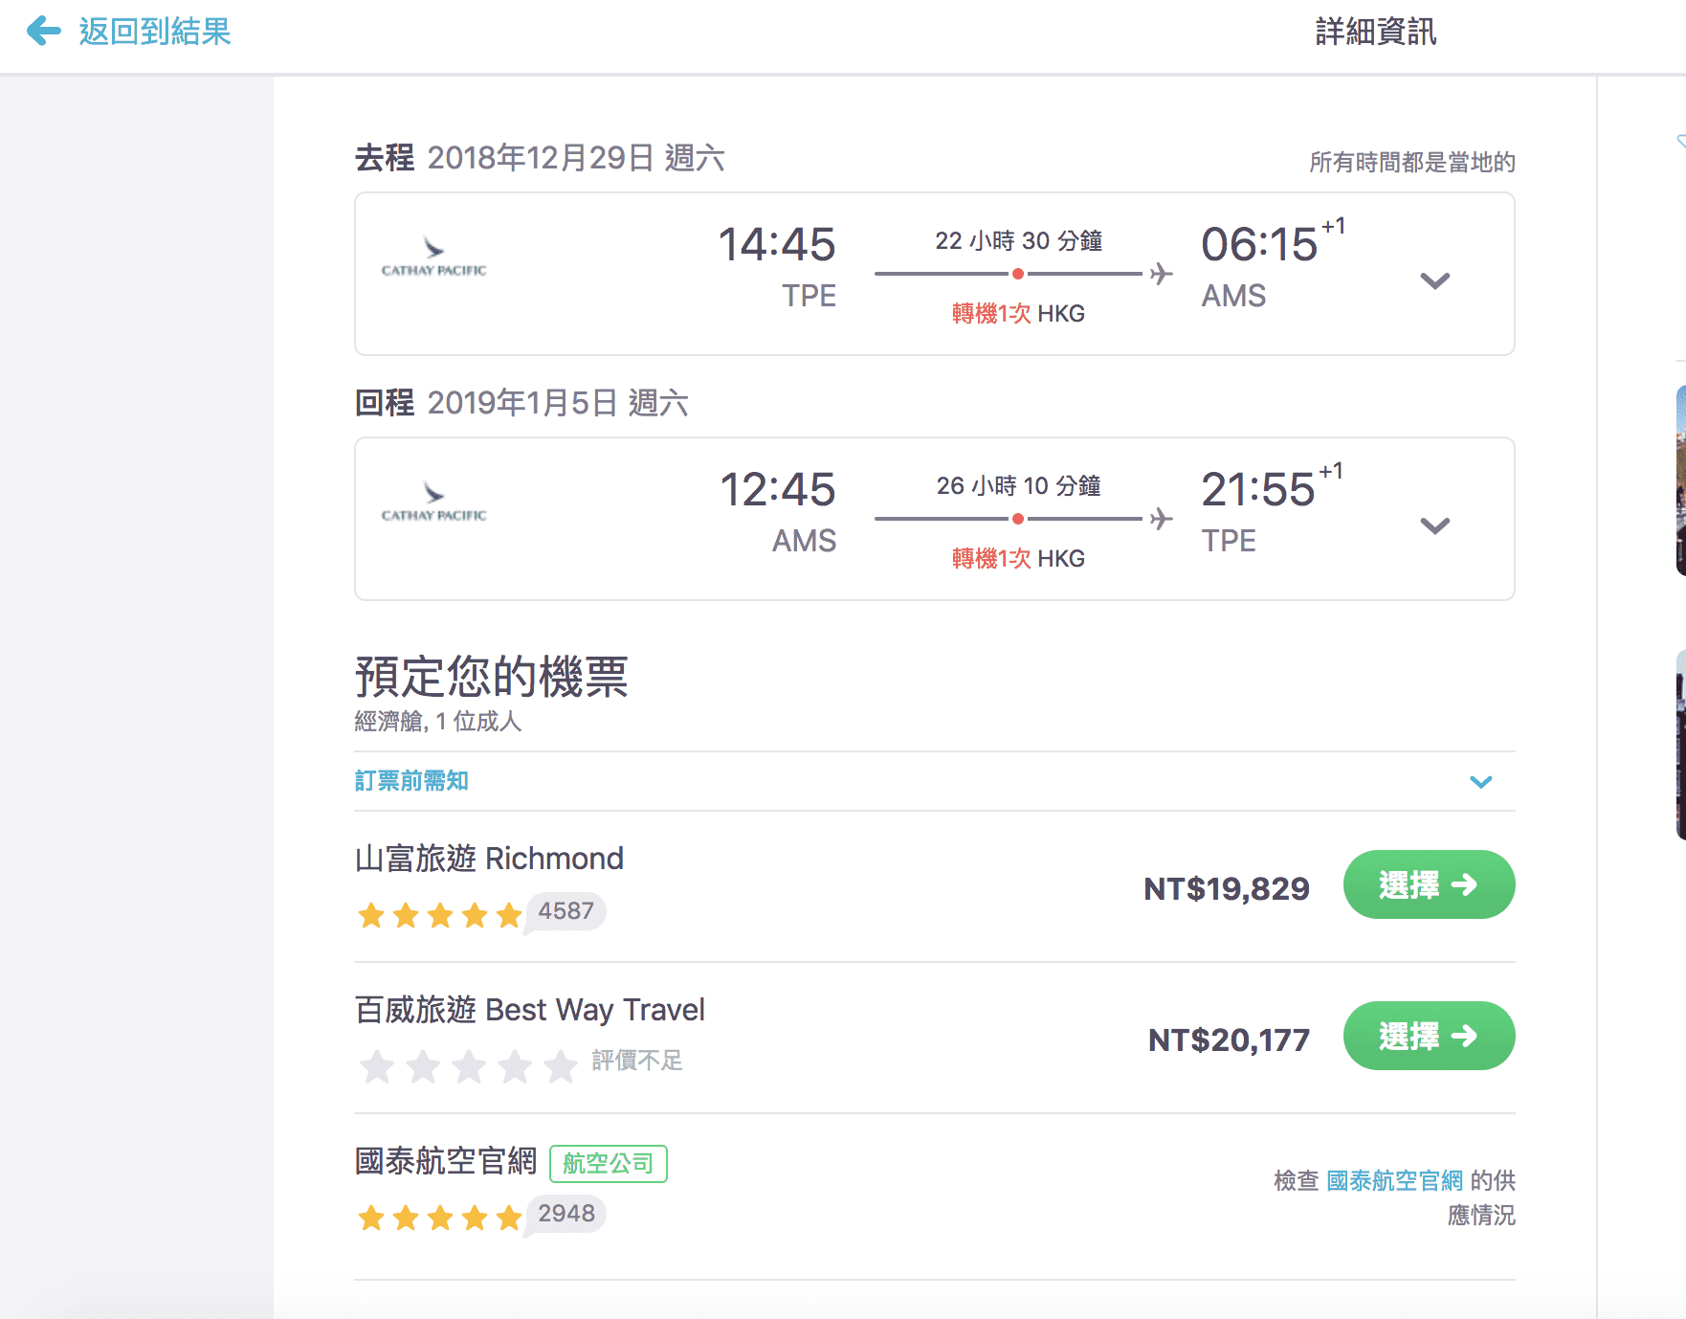1686x1319 pixels.
Task: Click 4587 reviews bubble for Richmond
Action: (566, 911)
